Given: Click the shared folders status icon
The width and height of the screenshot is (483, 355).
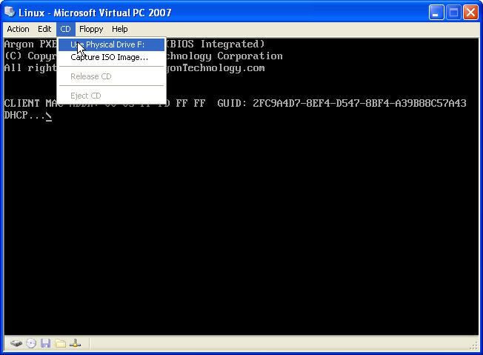Looking at the screenshot, I should tap(61, 343).
